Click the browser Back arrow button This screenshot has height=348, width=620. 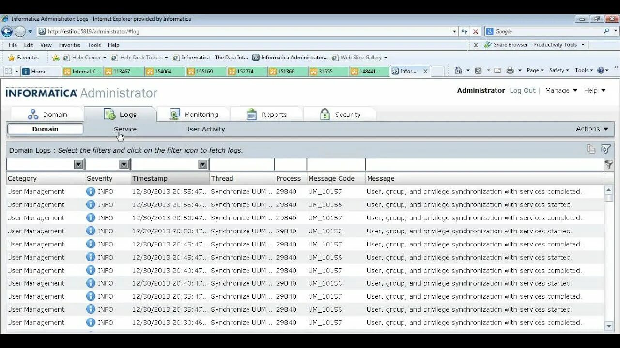pos(7,31)
